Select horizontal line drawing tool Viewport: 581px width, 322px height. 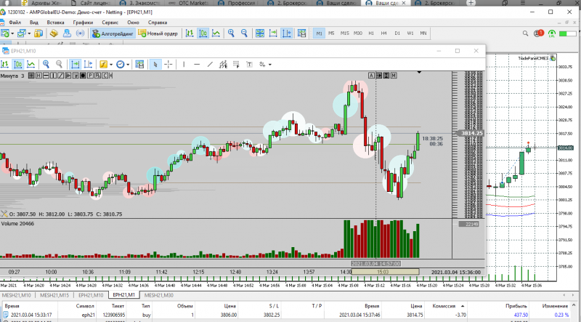(197, 65)
